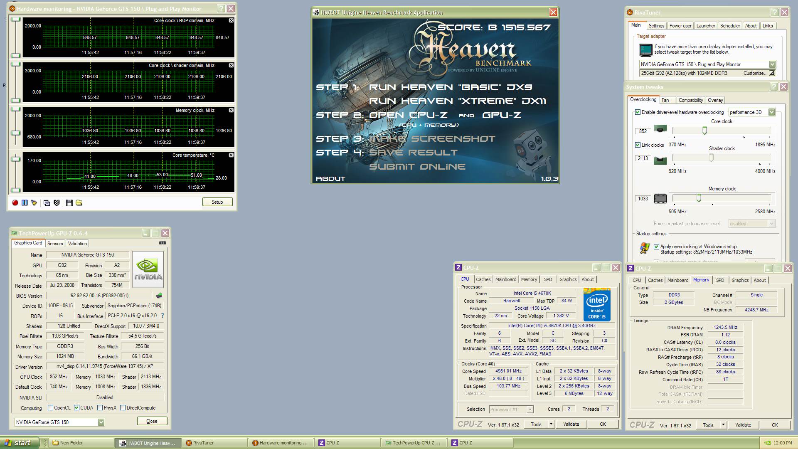Switch to RivaTuner from the taskbar

point(214,443)
